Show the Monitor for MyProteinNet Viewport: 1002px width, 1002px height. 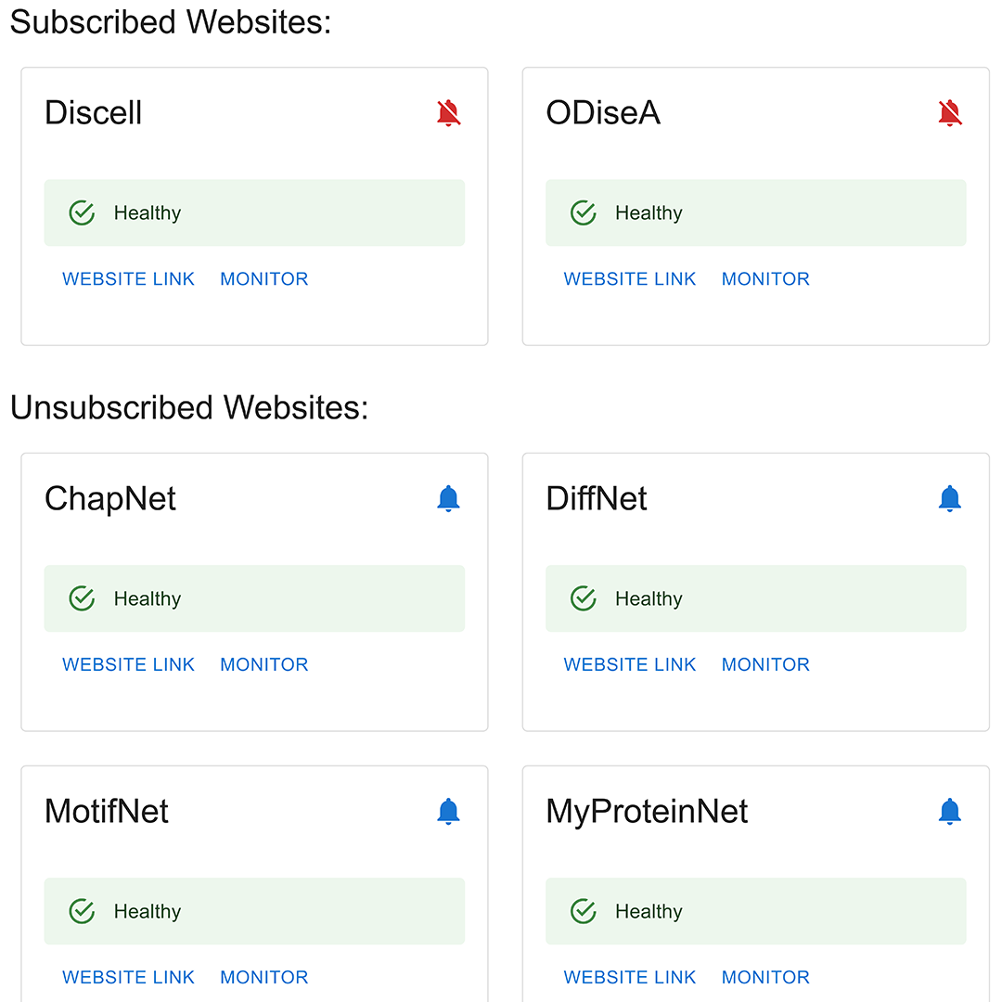point(765,977)
